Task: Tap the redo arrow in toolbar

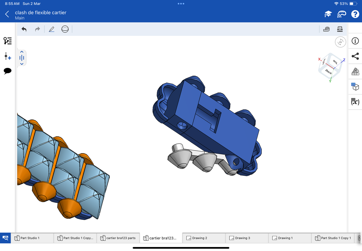Action: click(x=38, y=29)
